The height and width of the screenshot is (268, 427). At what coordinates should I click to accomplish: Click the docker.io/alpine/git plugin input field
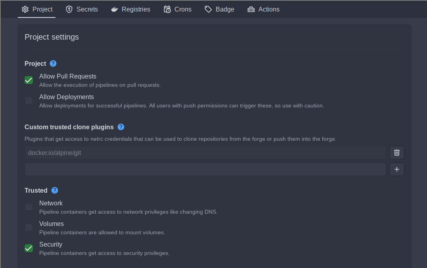(x=205, y=153)
